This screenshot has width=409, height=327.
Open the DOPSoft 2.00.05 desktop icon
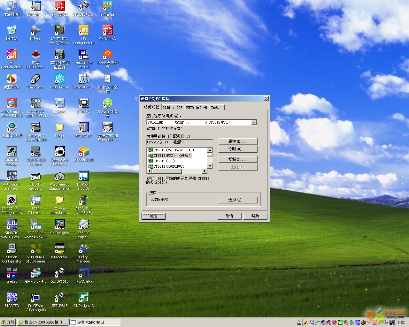pos(84,180)
